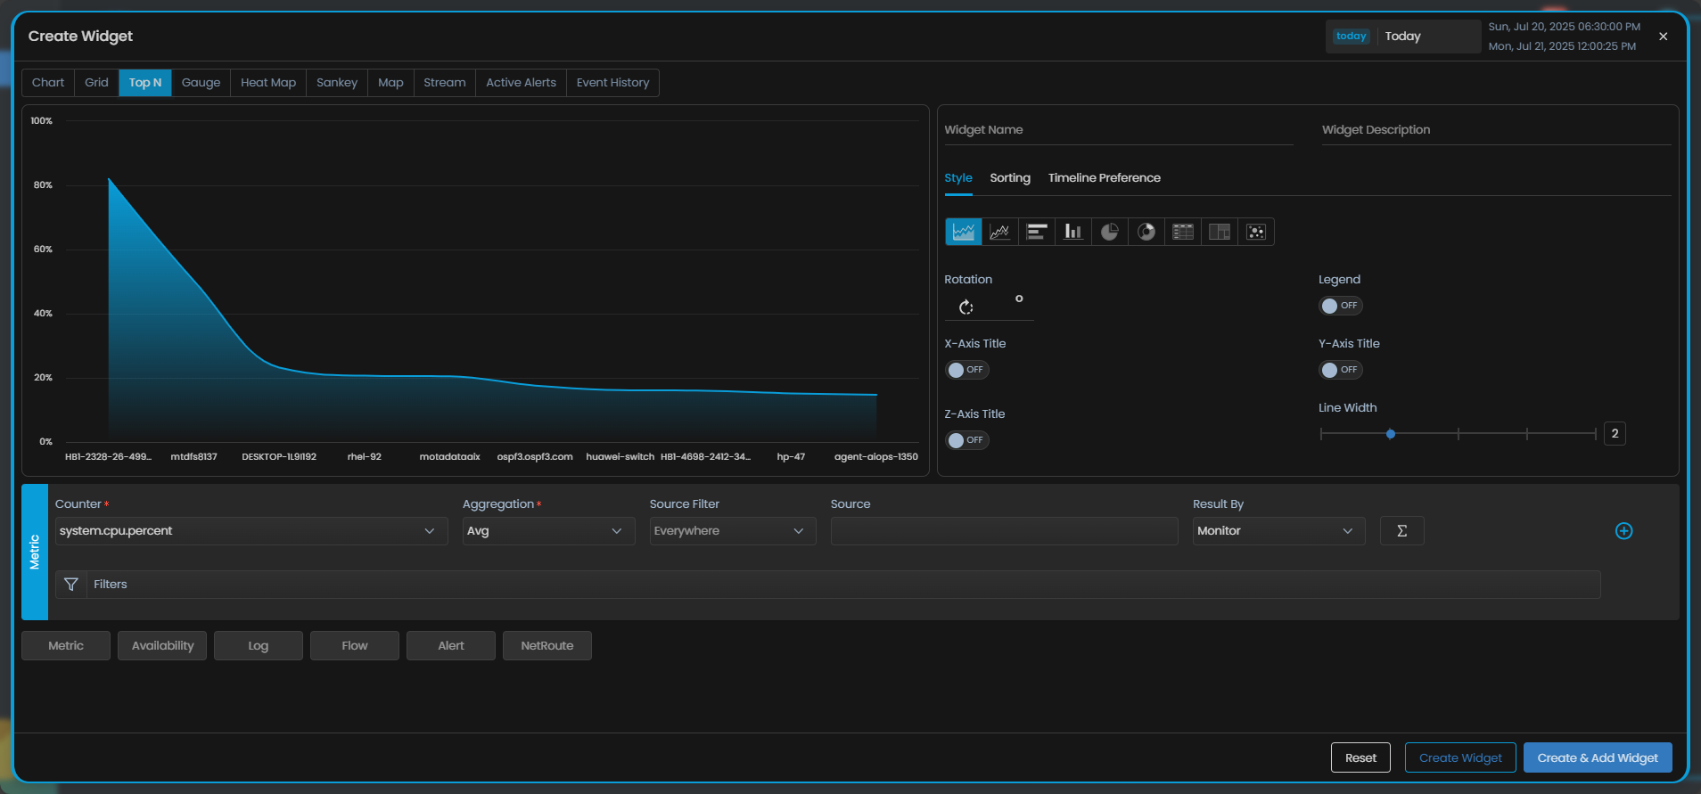Image resolution: width=1701 pixels, height=794 pixels.
Task: Add a NetRoute data source
Action: pyautogui.click(x=547, y=646)
